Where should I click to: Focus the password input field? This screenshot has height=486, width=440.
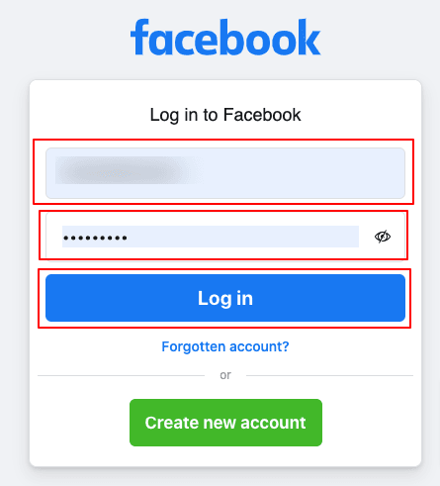pyautogui.click(x=225, y=237)
